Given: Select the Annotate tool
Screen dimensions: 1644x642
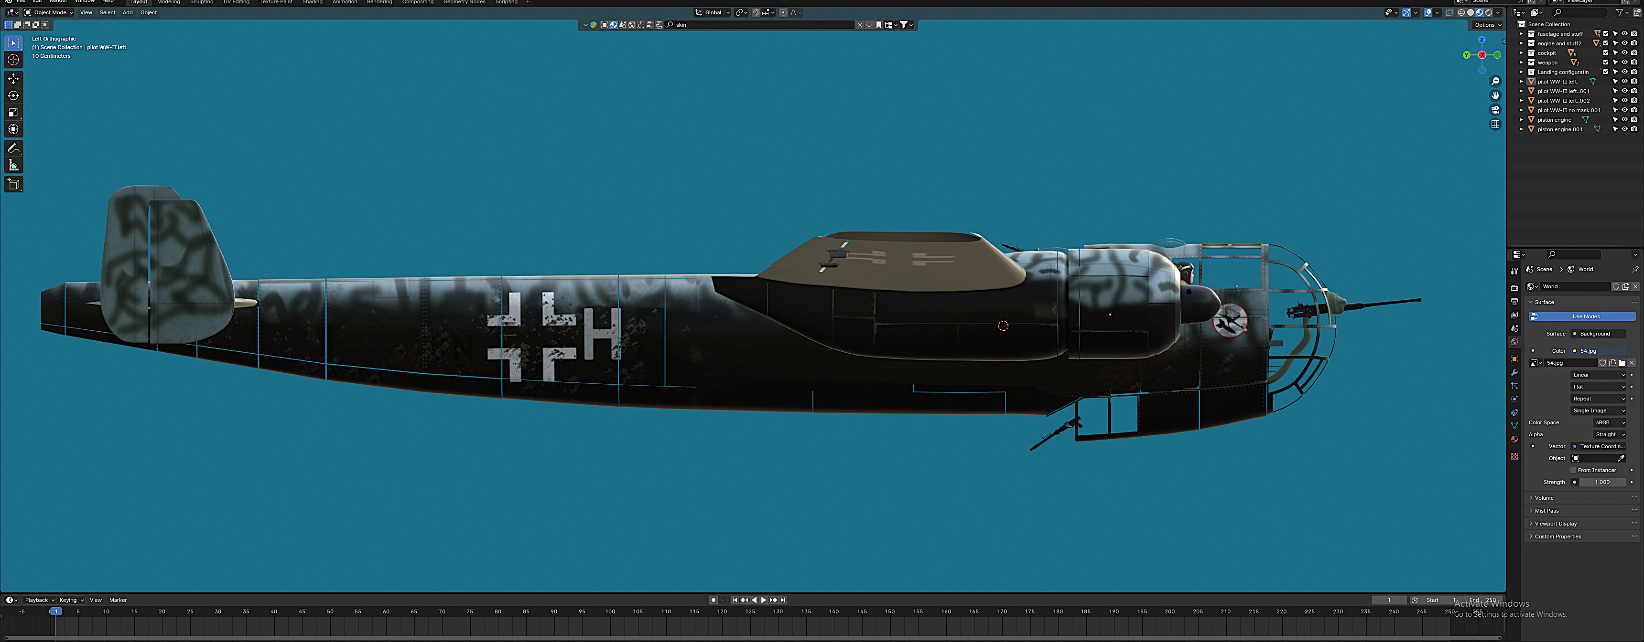Looking at the screenshot, I should (13, 148).
